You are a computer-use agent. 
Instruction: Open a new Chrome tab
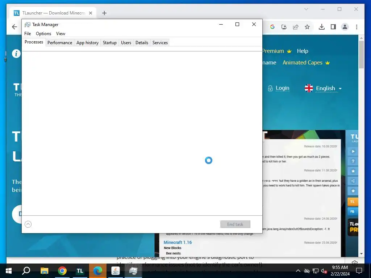pos(104,13)
